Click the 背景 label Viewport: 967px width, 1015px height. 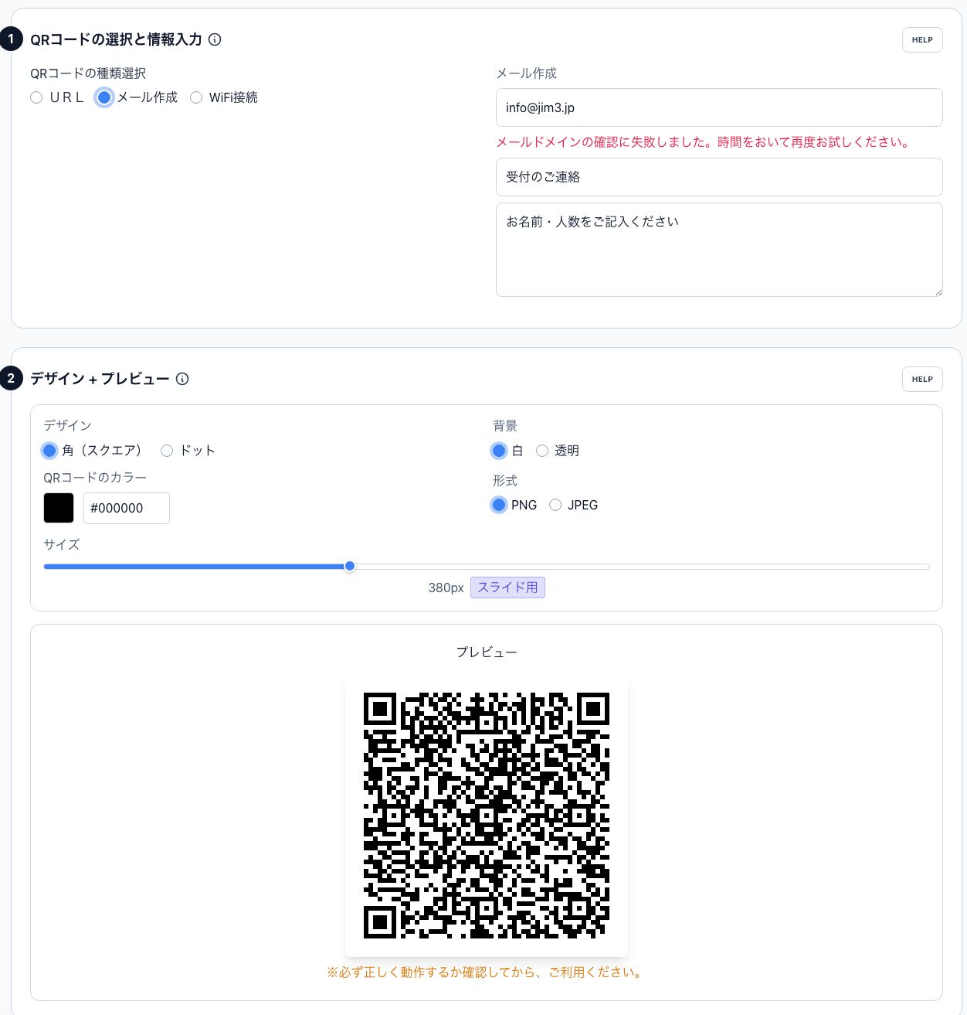coord(505,426)
